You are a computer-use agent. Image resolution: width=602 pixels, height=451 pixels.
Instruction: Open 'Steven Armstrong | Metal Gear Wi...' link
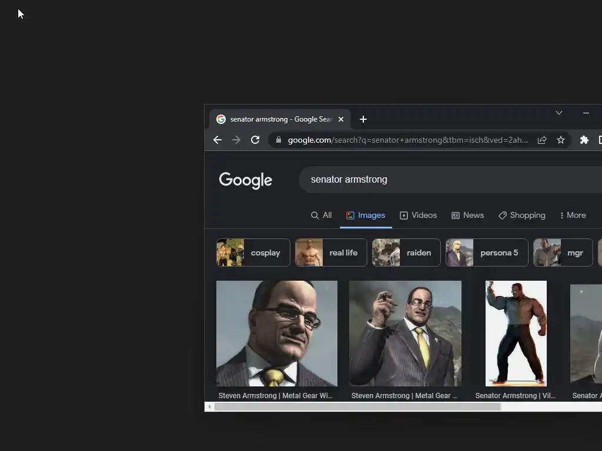[275, 395]
